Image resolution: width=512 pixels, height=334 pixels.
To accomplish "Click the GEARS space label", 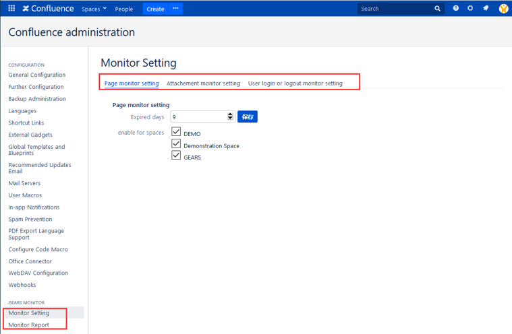I will 192,158.
